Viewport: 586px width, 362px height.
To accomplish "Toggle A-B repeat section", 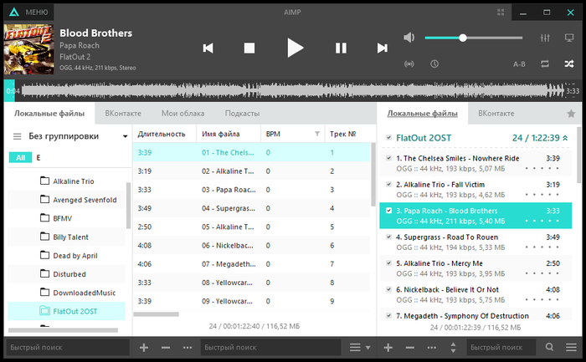I will click(x=519, y=64).
